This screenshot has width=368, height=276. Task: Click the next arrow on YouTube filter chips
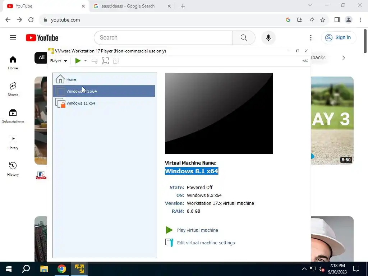tap(343, 58)
